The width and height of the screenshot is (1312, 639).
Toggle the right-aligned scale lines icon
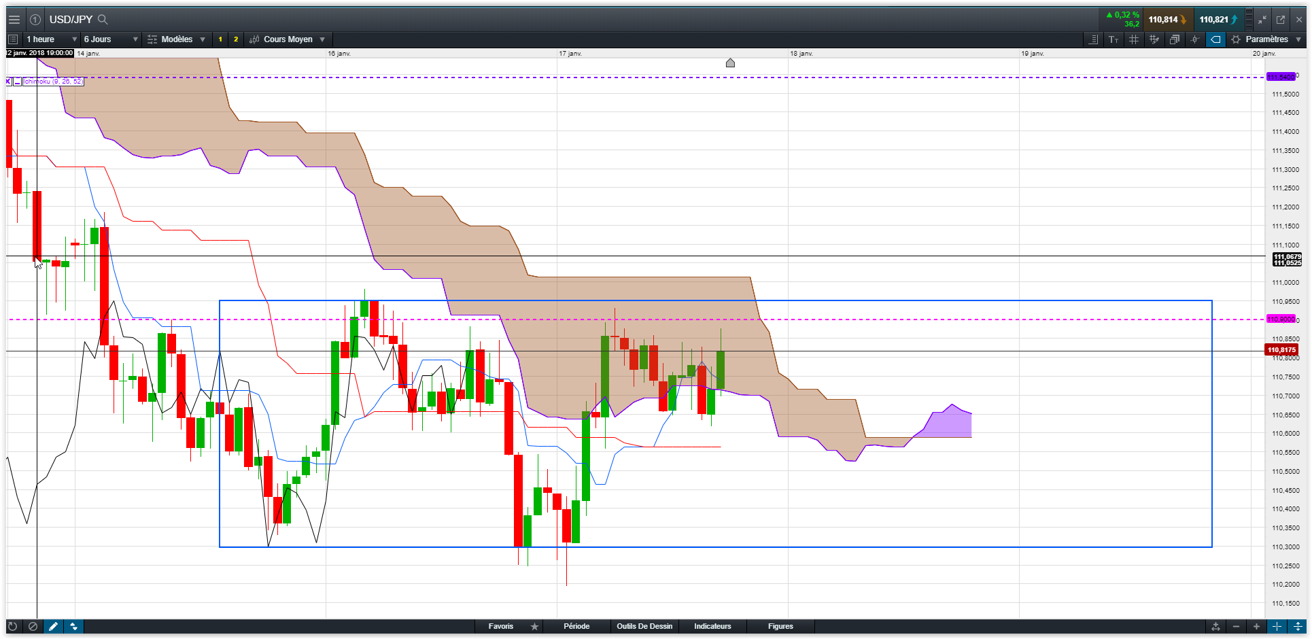(x=1093, y=39)
